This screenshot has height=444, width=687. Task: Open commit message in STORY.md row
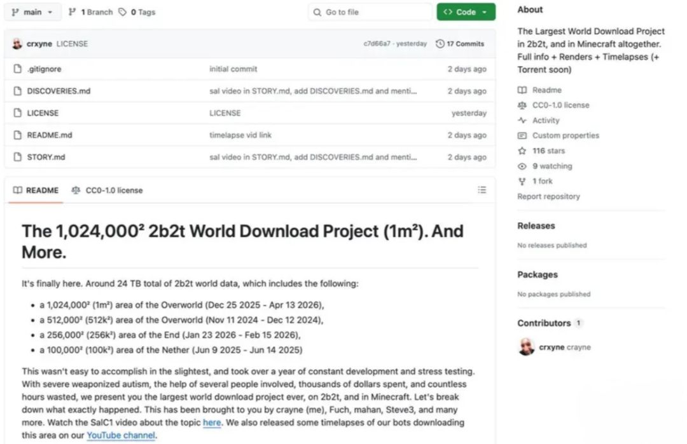[313, 157]
